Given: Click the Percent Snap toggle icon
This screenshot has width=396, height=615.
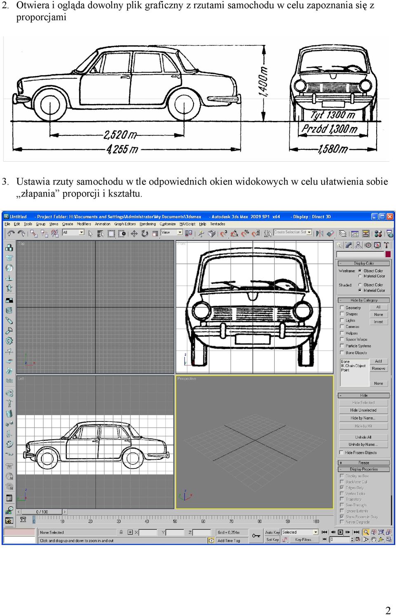Looking at the screenshot, I should pyautogui.click(x=245, y=234).
